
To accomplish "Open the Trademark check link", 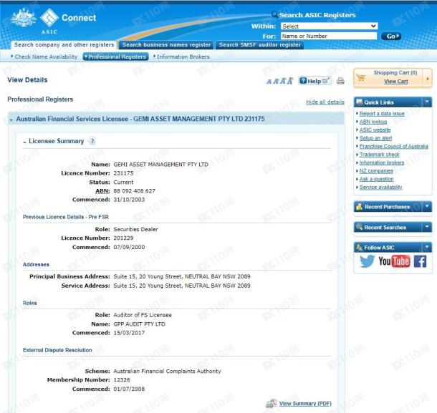I will (x=379, y=155).
